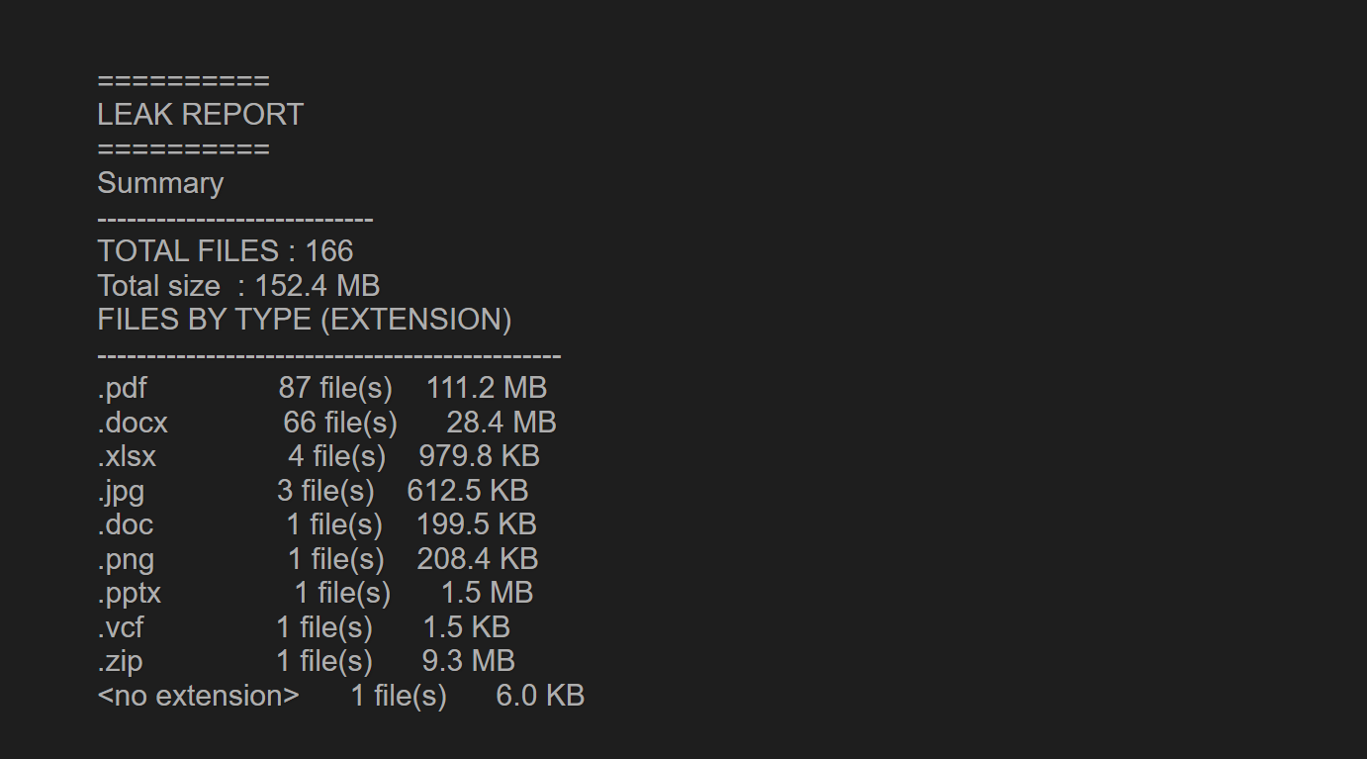Click the .docx extension label
Screen dimensions: 1367x759
[x=133, y=423]
